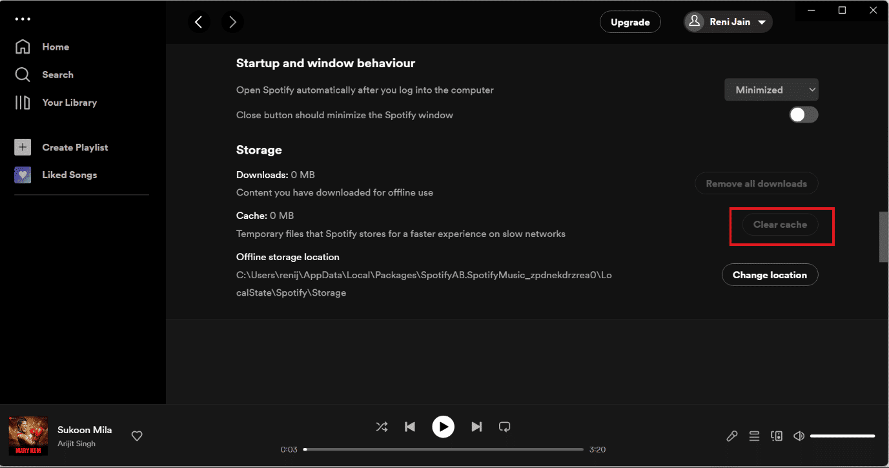Screen dimensions: 889x468
Task: Click the Play button
Action: click(x=443, y=427)
